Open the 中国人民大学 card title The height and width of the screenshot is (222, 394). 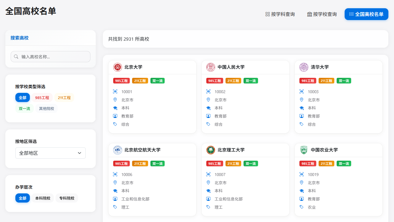point(231,67)
